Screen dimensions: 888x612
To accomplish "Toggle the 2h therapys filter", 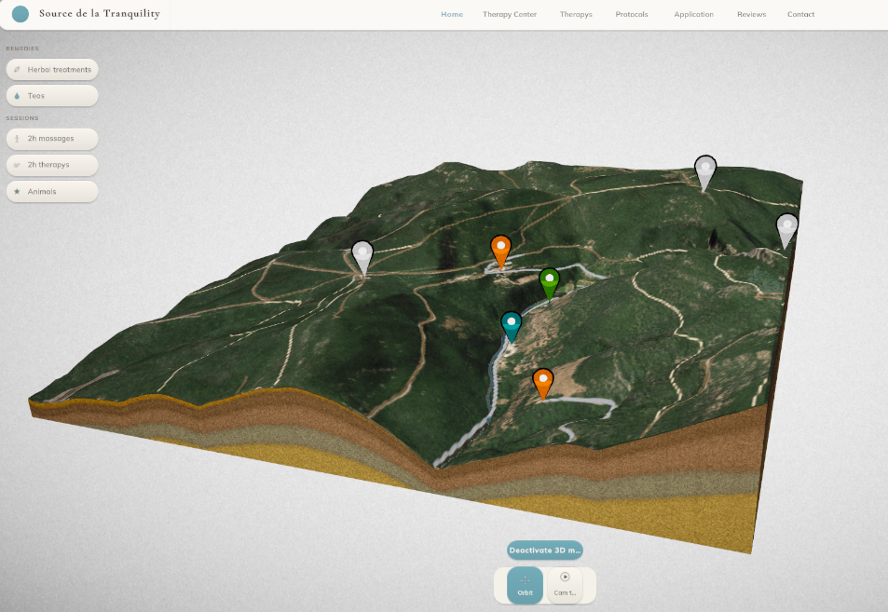I will [52, 165].
